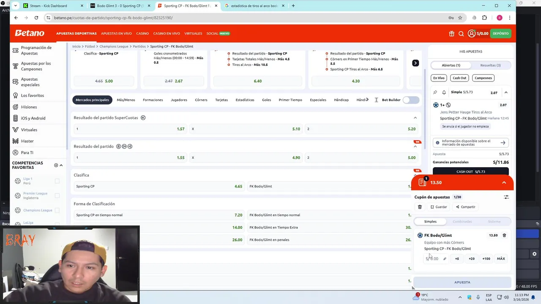This screenshot has height=304, width=541.
Task: Click the stake amount input field
Action: pos(436,258)
